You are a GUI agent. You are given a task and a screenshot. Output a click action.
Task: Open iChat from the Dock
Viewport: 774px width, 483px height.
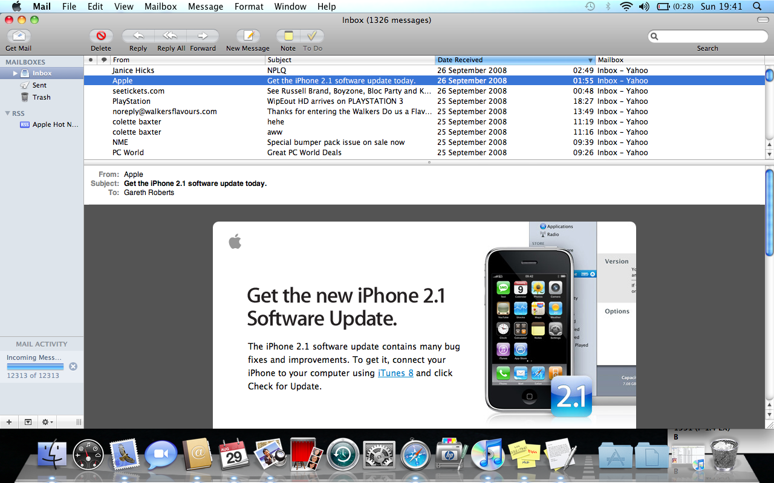click(x=161, y=454)
